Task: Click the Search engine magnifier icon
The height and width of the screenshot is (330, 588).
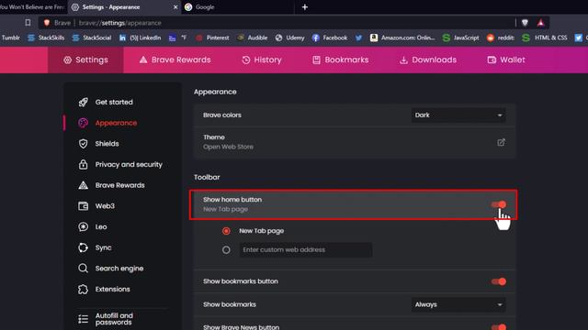Action: click(x=84, y=269)
